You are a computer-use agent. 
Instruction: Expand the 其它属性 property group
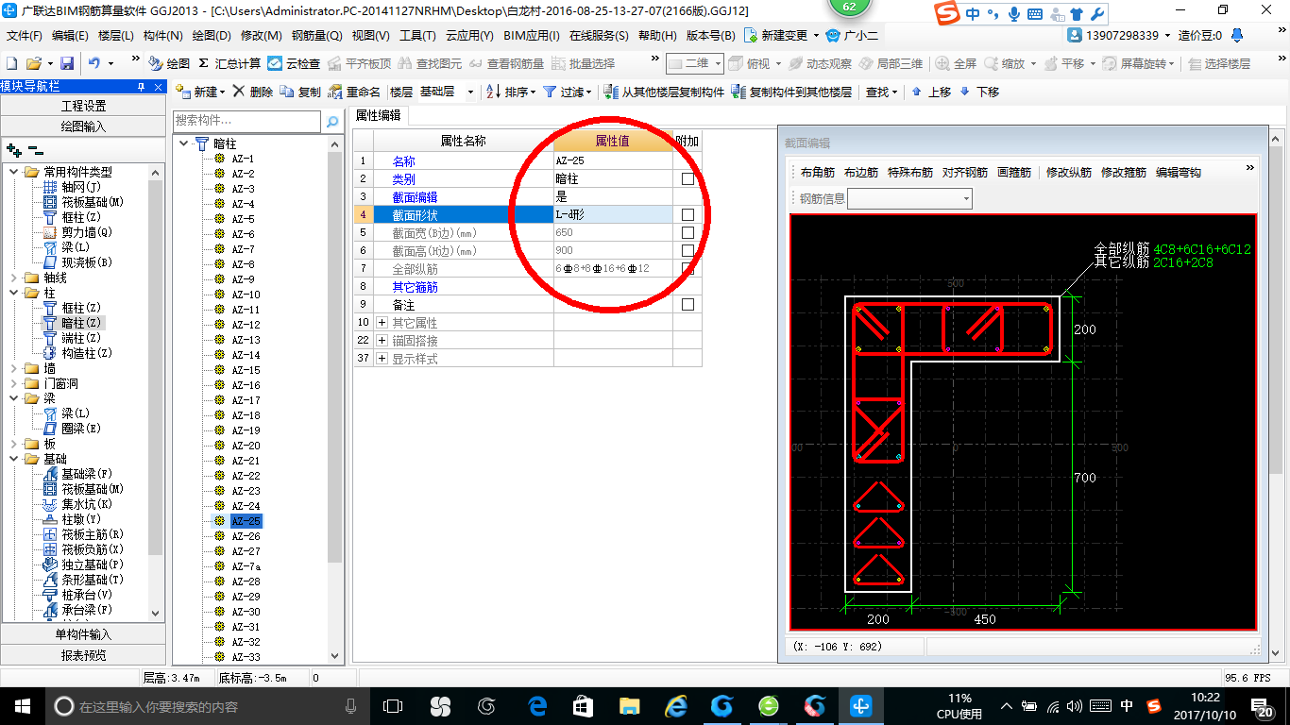click(x=382, y=323)
